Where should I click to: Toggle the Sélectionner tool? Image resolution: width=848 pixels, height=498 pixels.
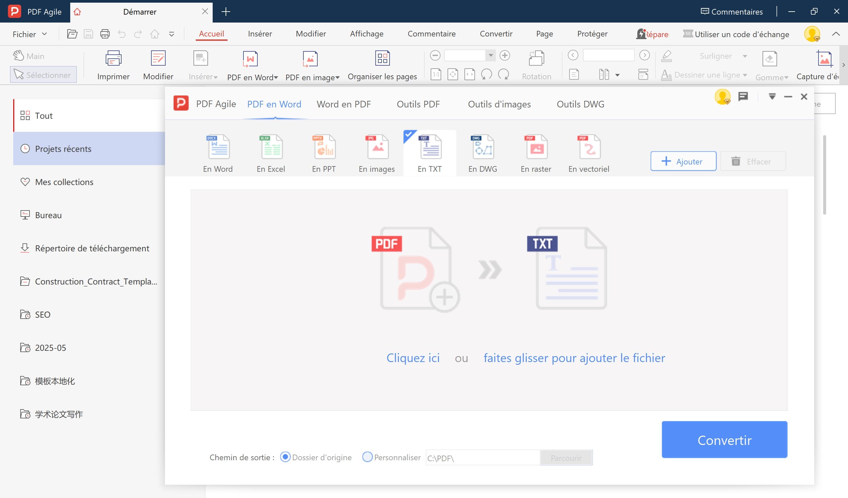coord(43,74)
